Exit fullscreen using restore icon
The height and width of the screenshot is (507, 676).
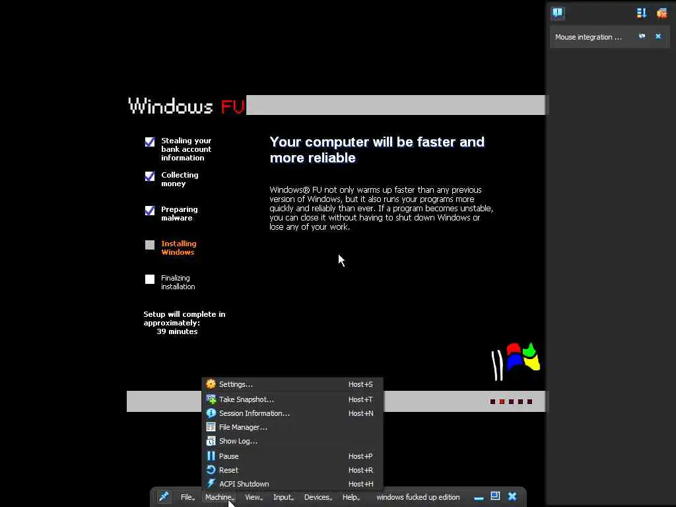pyautogui.click(x=495, y=496)
